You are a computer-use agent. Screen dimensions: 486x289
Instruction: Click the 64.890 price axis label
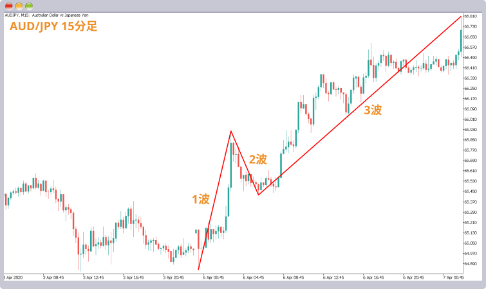coord(471,264)
